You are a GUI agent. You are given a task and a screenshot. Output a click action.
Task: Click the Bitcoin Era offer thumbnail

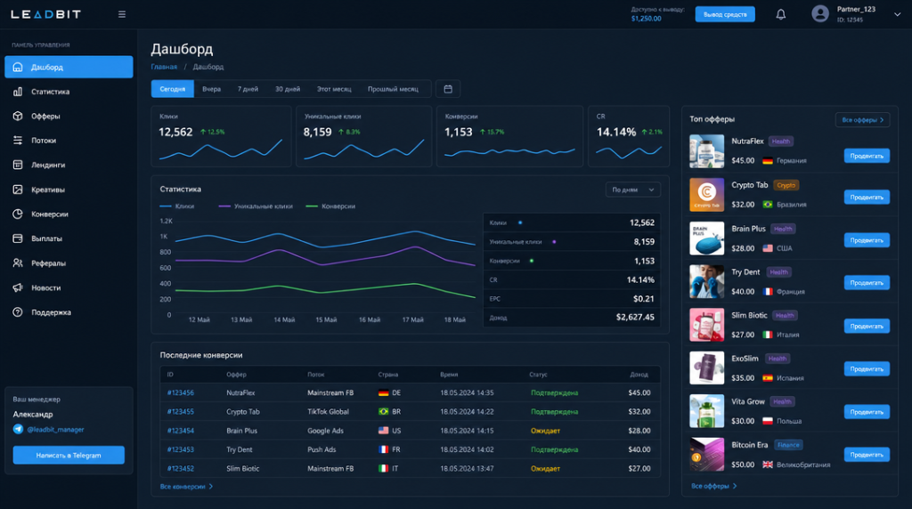(706, 455)
